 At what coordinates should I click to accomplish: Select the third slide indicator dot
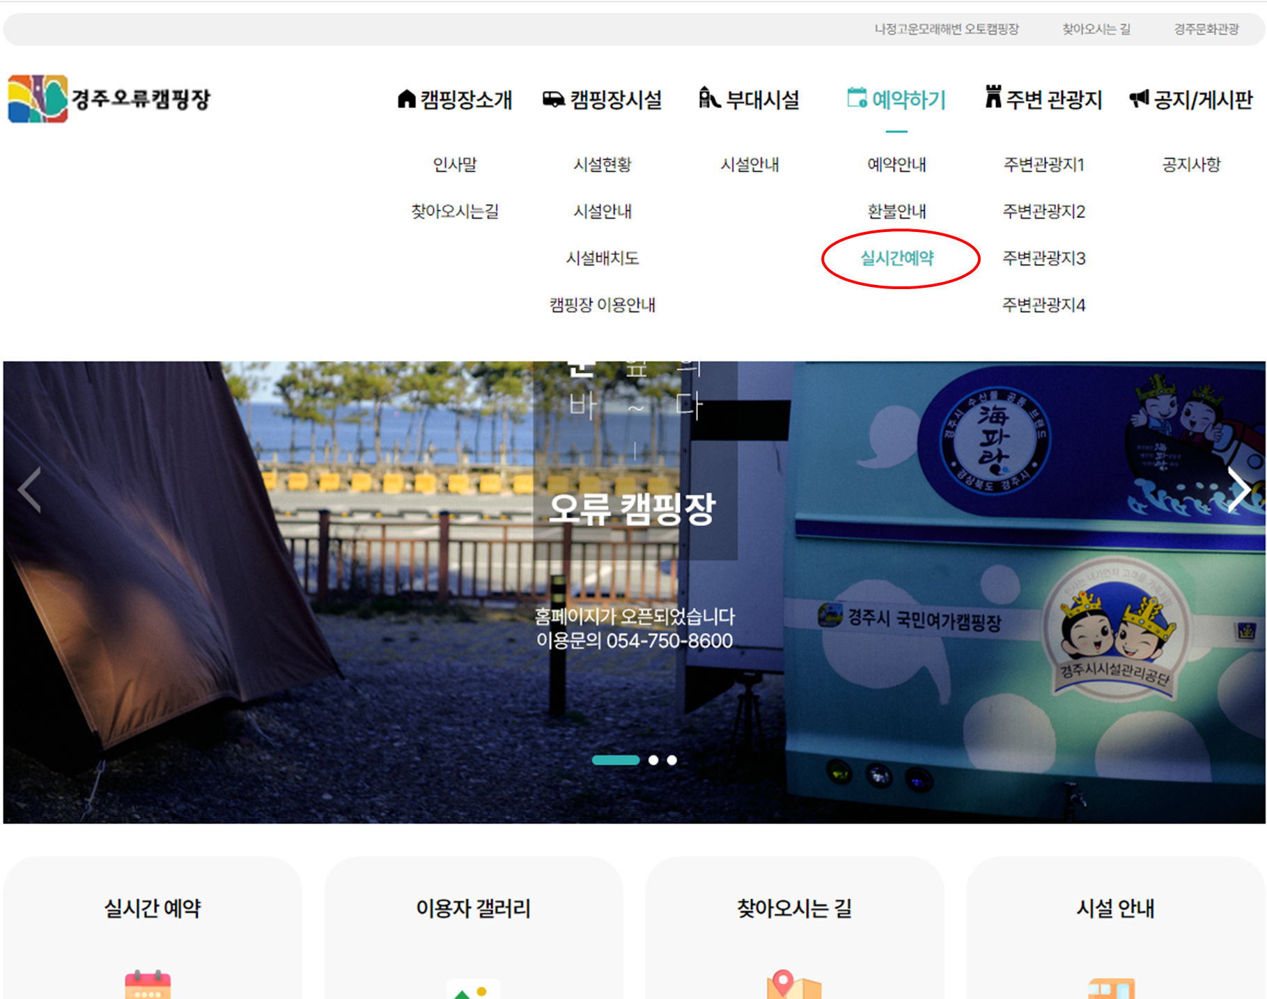pos(672,760)
